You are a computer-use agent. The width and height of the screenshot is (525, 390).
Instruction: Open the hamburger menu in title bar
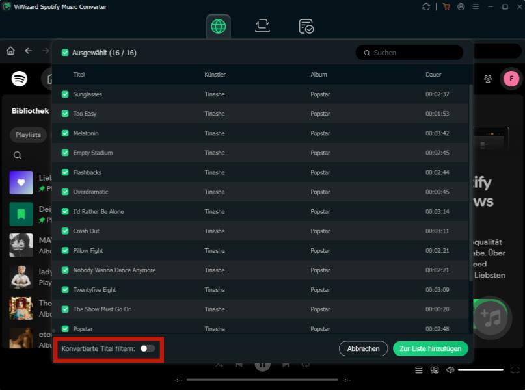point(476,6)
